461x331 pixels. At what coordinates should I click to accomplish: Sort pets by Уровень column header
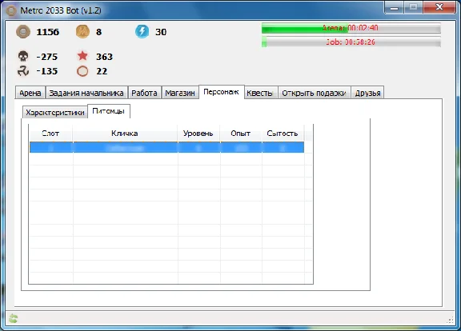point(198,134)
